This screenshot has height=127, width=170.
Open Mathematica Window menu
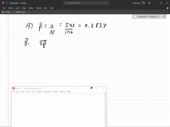(62, 91)
